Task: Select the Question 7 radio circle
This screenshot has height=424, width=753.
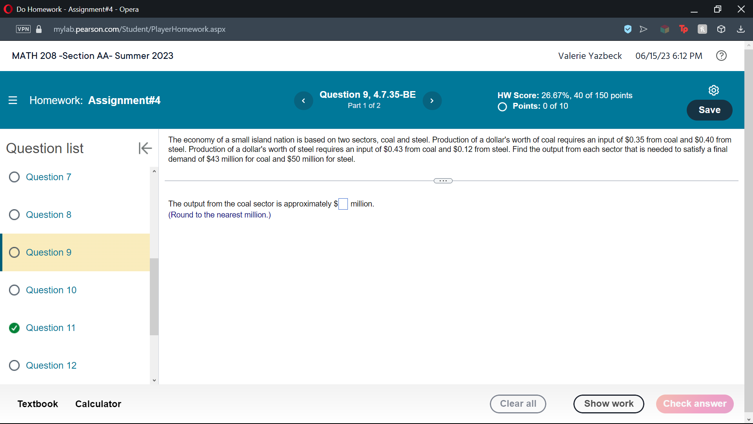Action: click(x=14, y=177)
